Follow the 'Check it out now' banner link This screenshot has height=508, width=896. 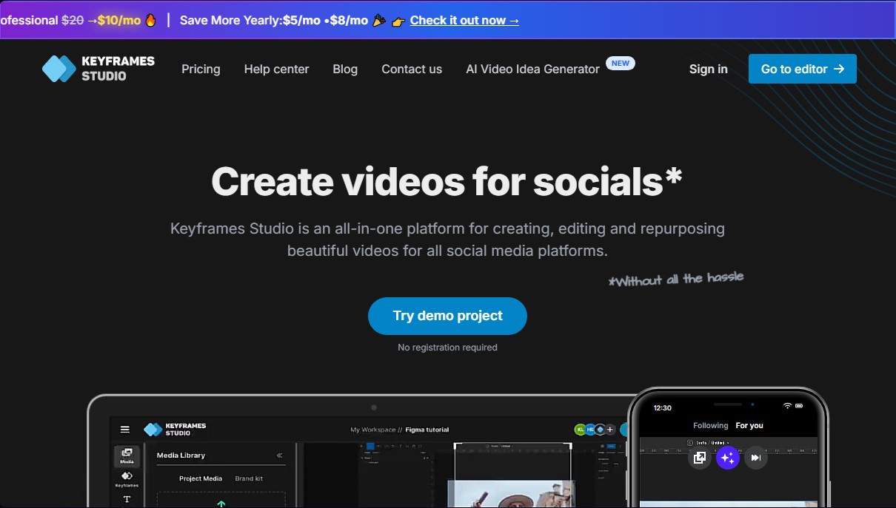pyautogui.click(x=464, y=20)
